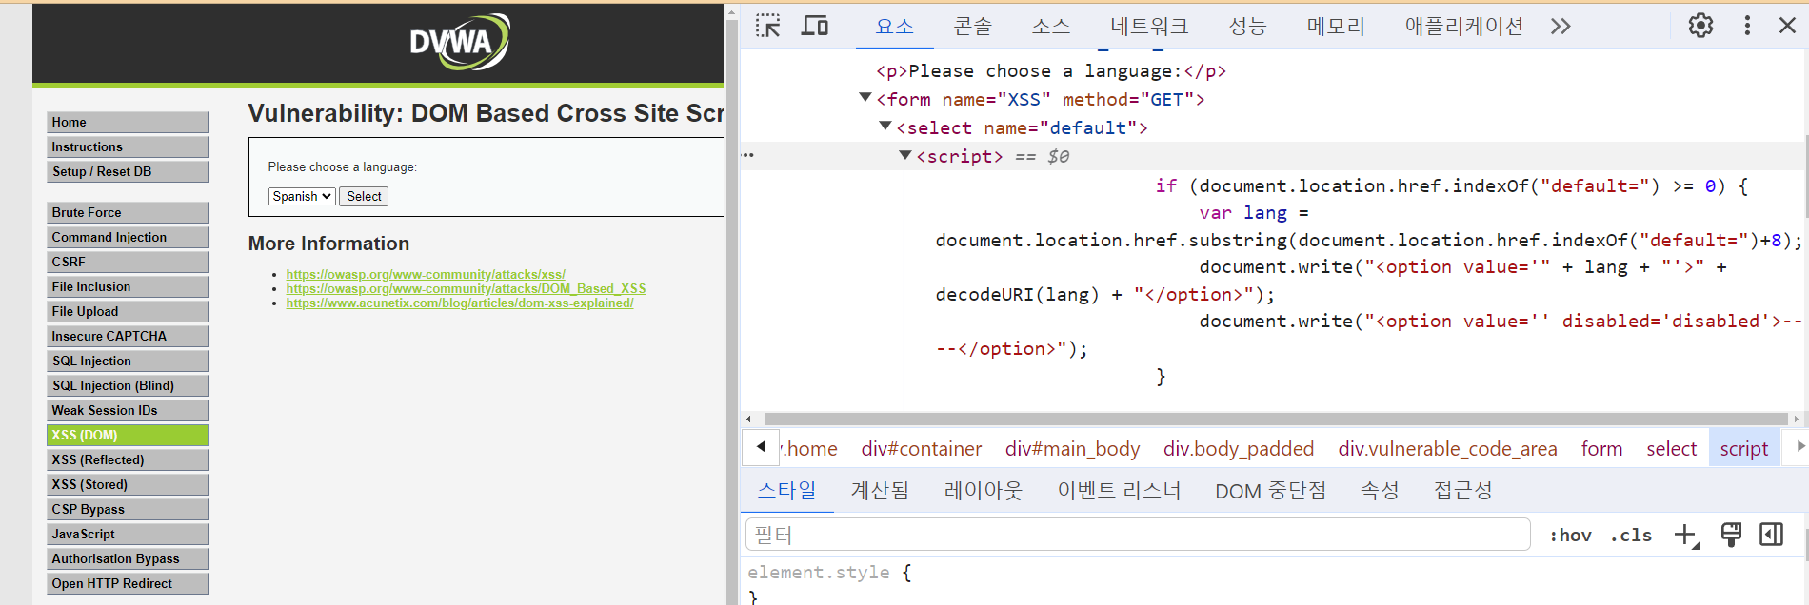
Task: Open the owasp.org attacks/xss link
Action: (x=426, y=274)
